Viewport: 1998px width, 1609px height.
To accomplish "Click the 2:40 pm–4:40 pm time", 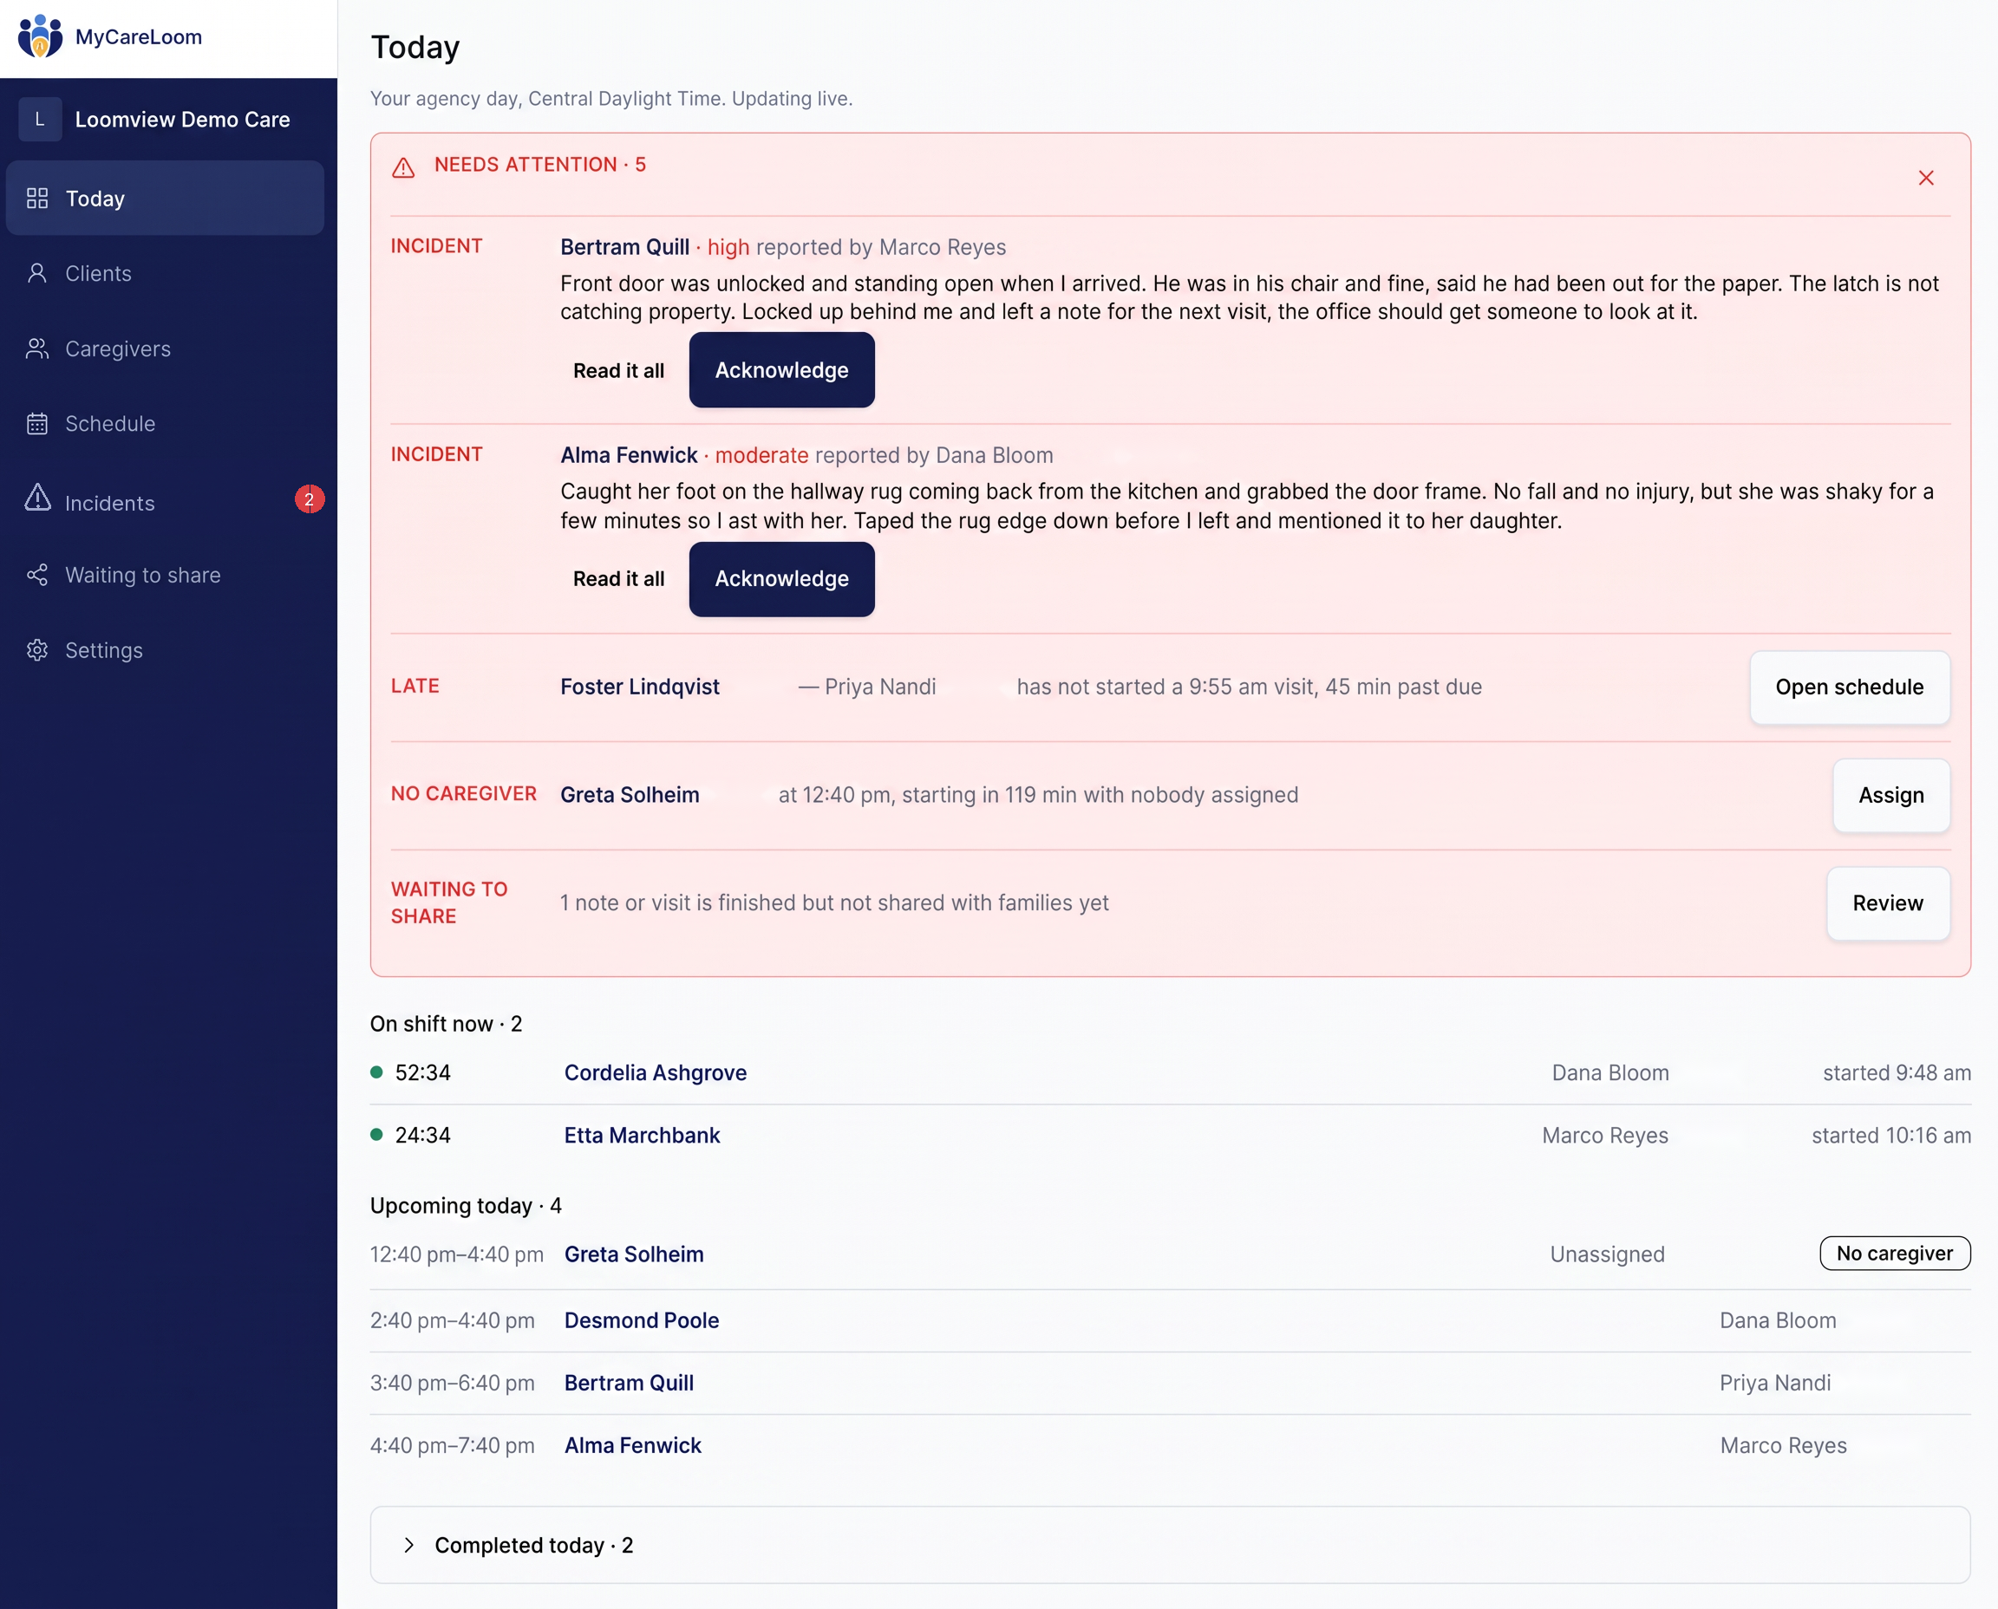I will pos(453,1319).
